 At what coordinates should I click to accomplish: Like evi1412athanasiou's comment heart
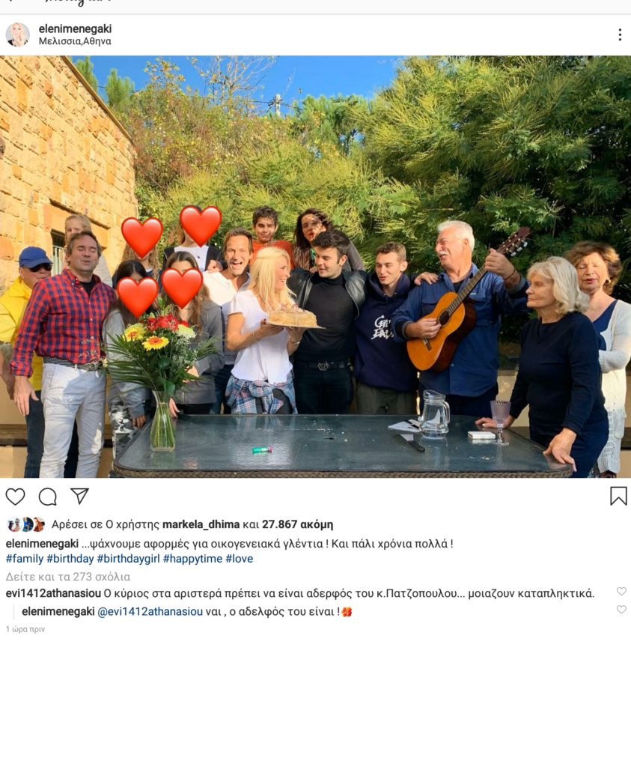(621, 592)
